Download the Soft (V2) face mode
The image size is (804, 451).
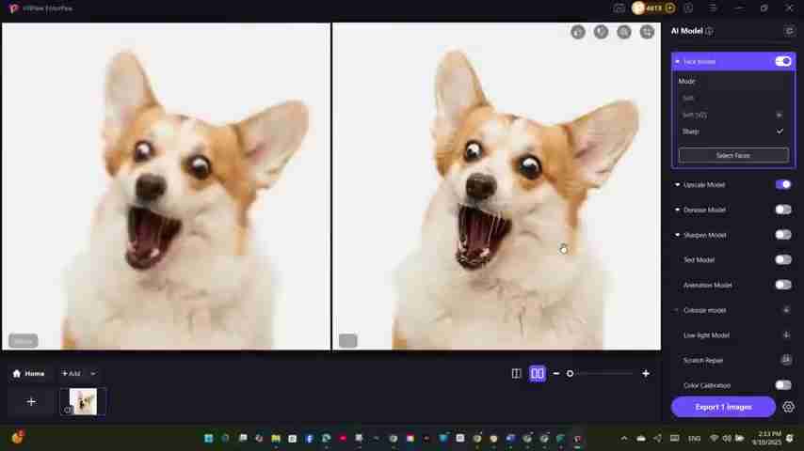pos(779,116)
